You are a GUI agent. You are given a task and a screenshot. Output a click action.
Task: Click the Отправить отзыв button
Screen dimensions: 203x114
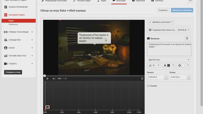click(13, 72)
